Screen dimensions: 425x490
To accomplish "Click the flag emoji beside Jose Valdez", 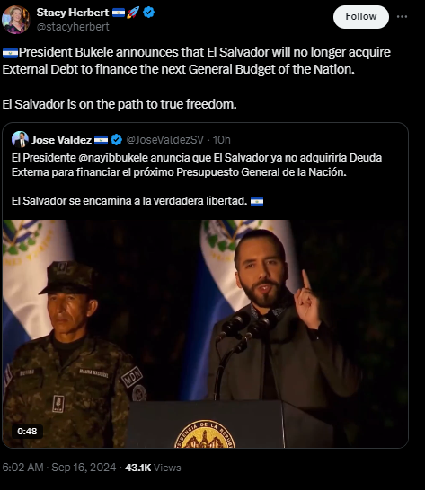I will coord(102,140).
